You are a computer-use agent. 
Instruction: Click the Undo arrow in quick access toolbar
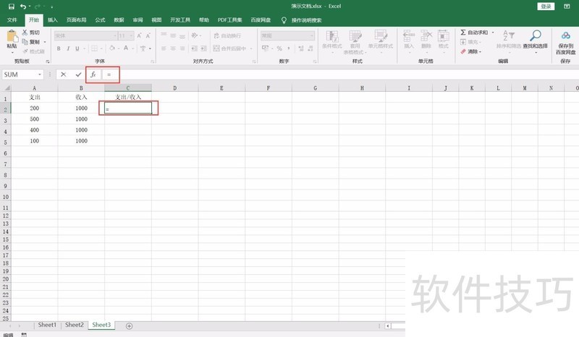coord(23,7)
